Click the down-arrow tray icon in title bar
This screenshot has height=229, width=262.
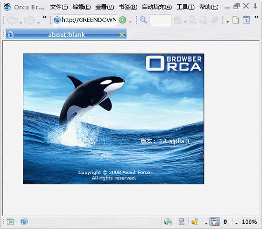(255, 6)
